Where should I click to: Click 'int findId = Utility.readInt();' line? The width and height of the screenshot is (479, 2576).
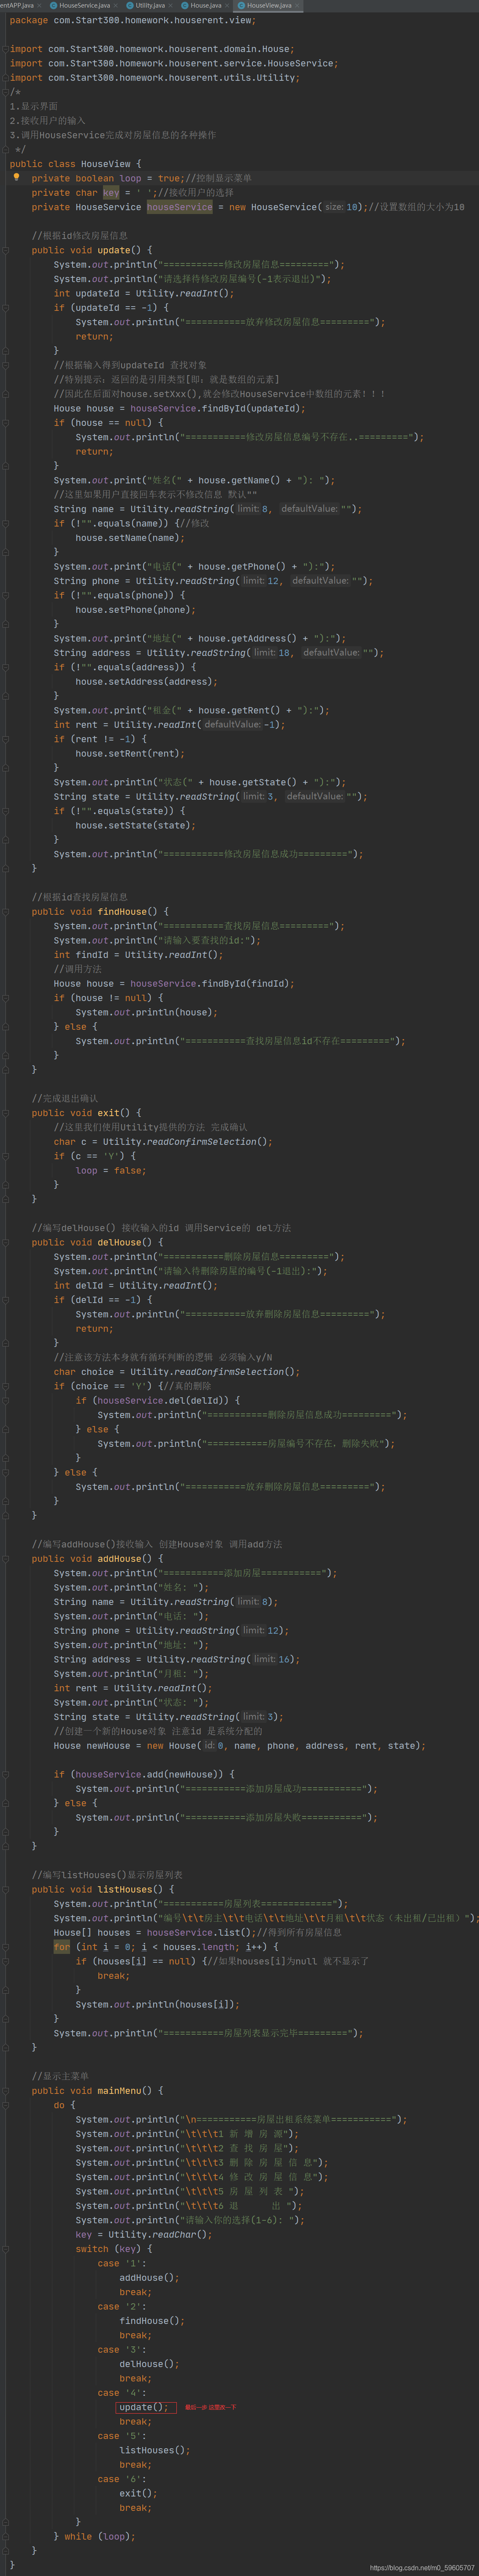point(139,955)
